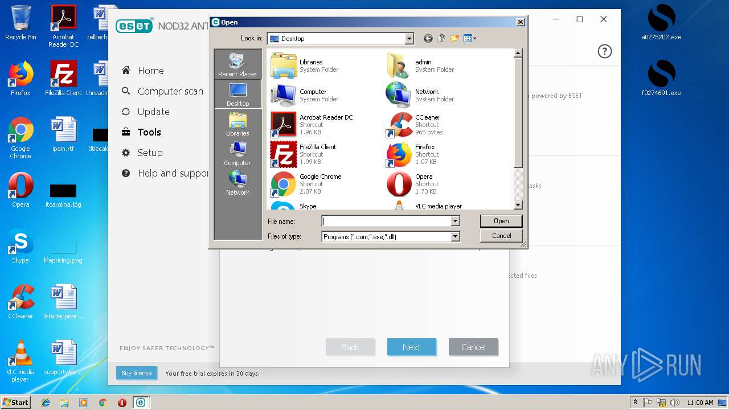The image size is (729, 410).
Task: Select Desktop in the places bar
Action: click(237, 94)
